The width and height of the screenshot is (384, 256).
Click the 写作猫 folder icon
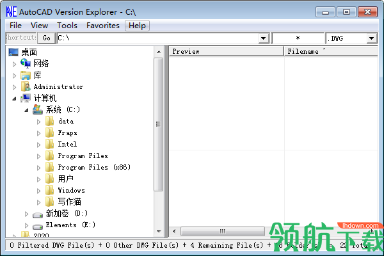pos(50,202)
